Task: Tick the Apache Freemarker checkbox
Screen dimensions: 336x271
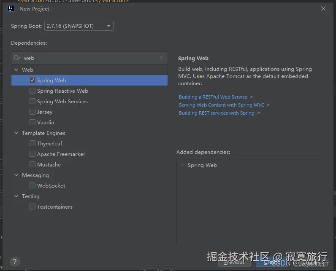Action: click(33, 154)
